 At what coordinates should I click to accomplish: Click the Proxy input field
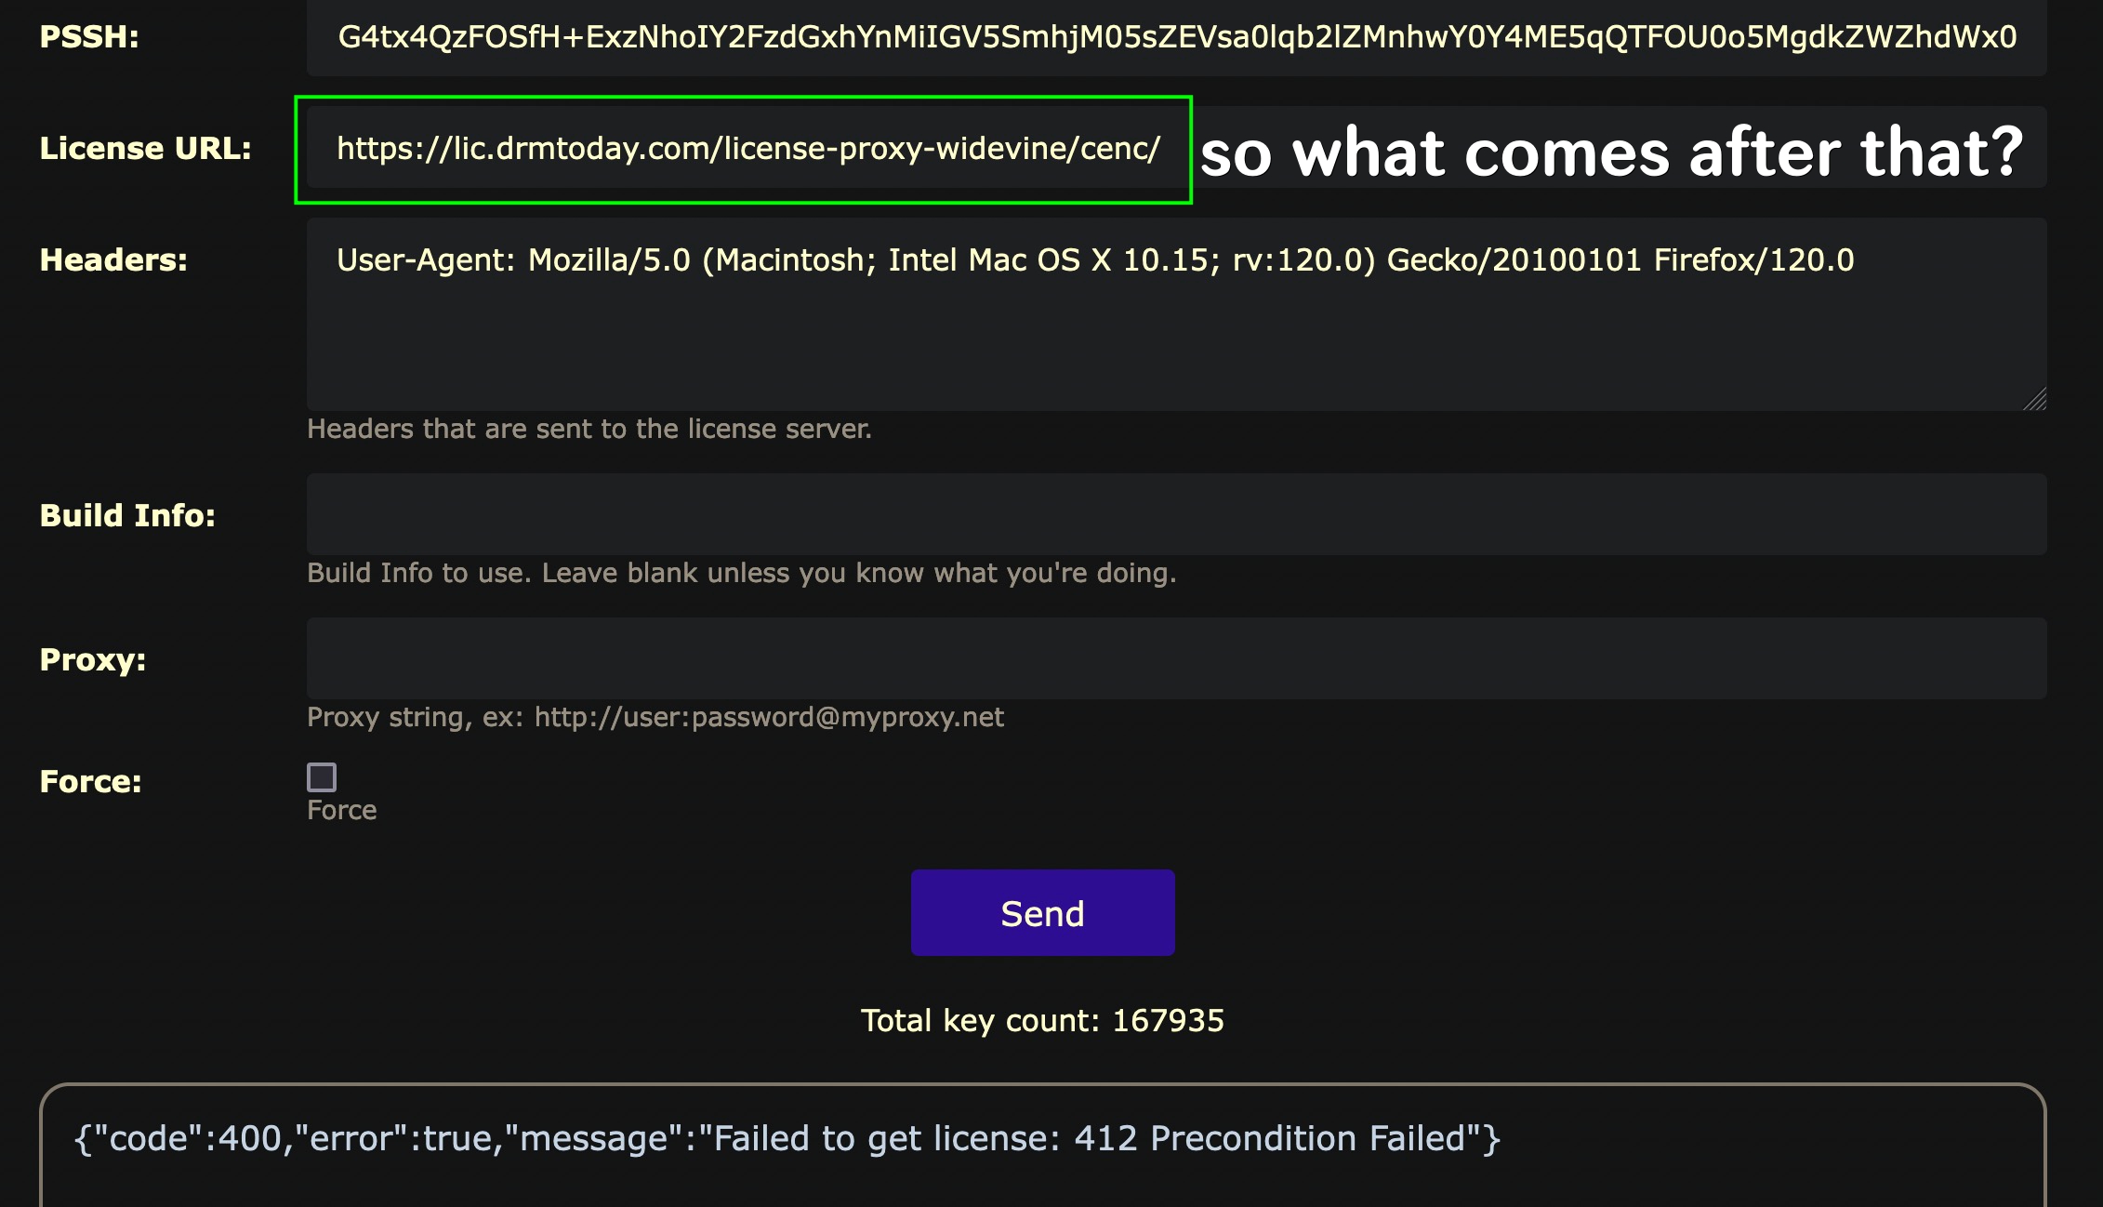tap(1176, 658)
